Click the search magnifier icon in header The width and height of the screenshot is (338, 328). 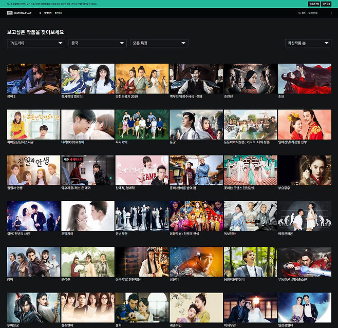pos(299,13)
